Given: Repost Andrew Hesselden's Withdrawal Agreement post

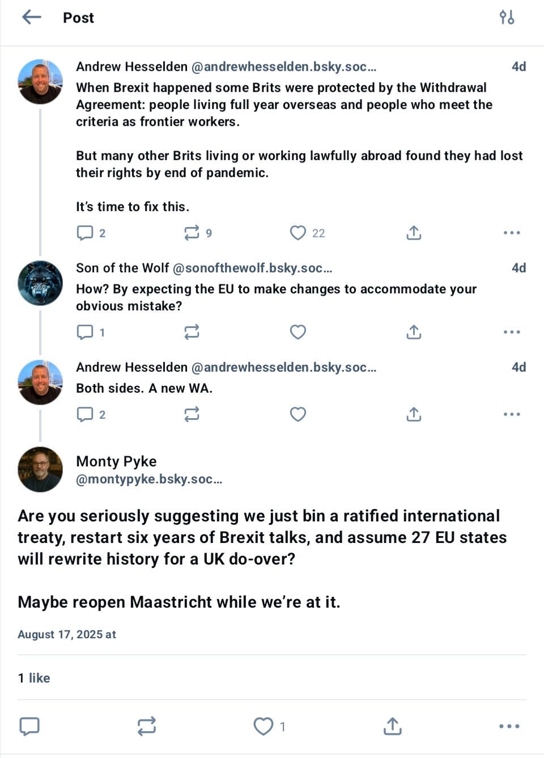Looking at the screenshot, I should point(192,233).
